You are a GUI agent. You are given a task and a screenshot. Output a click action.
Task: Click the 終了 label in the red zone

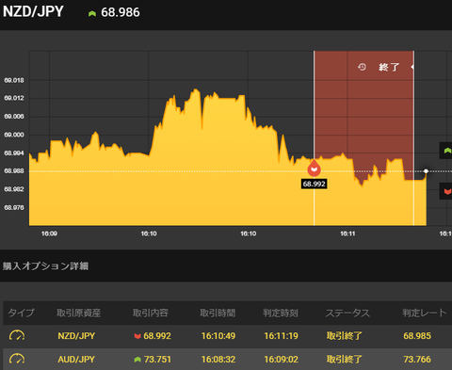(389, 67)
